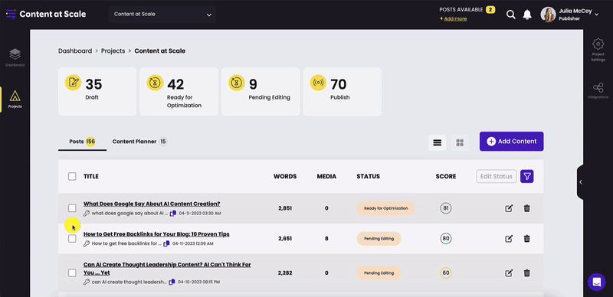Switch to the Content Planner tab

coord(139,142)
